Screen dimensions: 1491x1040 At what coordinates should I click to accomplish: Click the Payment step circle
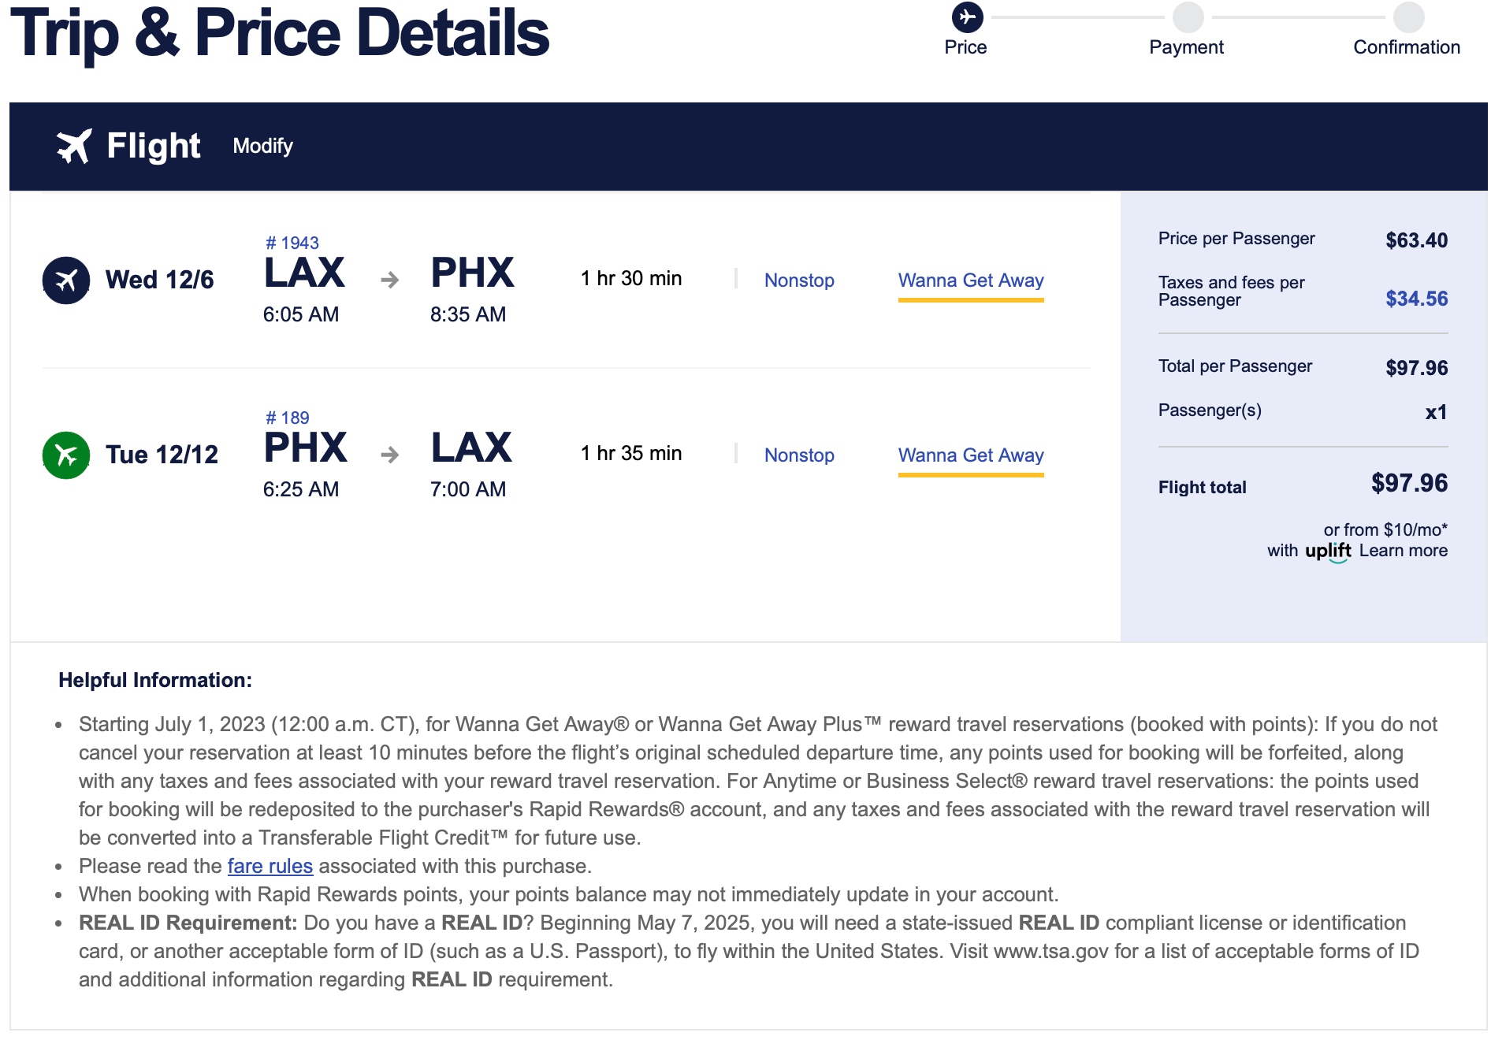(1188, 17)
